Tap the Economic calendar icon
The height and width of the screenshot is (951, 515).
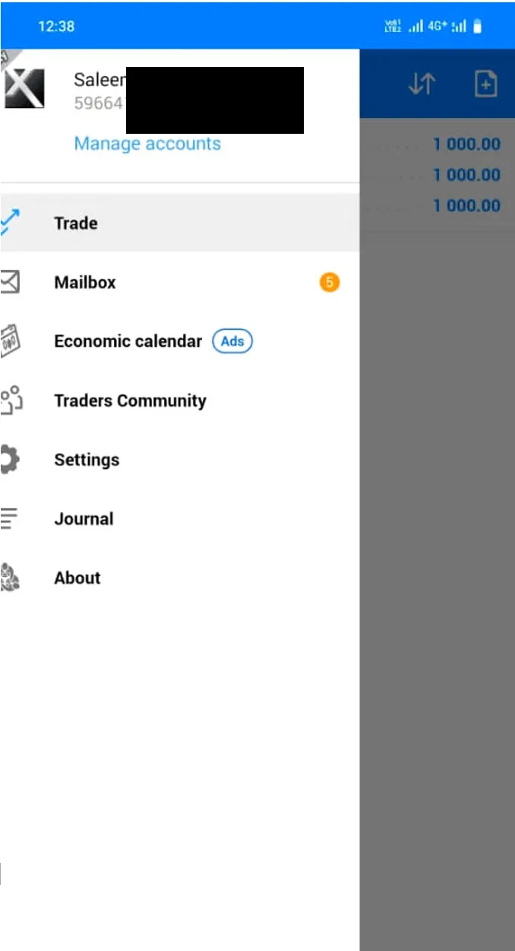tap(10, 341)
